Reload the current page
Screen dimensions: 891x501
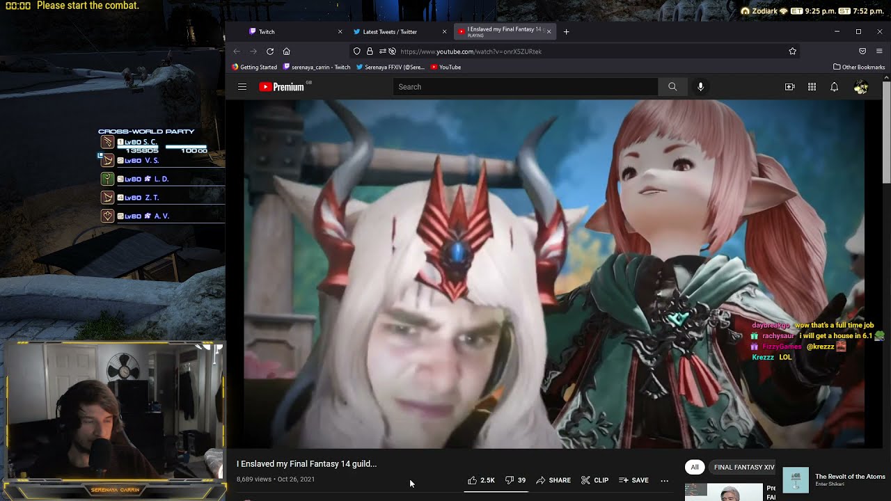[270, 51]
